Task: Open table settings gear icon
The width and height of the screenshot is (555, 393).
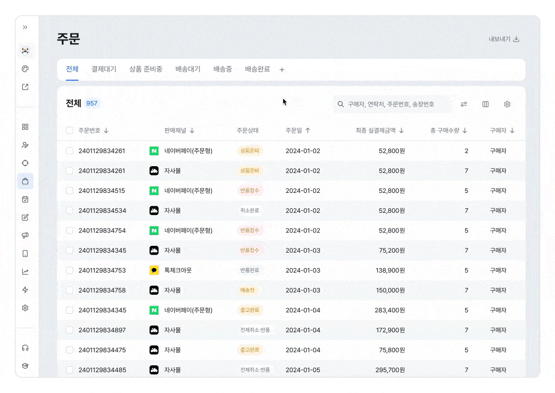Action: click(x=507, y=104)
